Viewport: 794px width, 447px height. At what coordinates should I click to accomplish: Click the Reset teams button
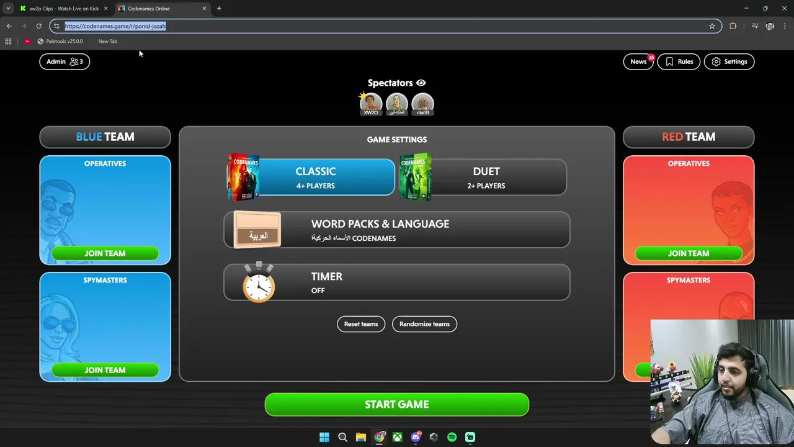[361, 324]
